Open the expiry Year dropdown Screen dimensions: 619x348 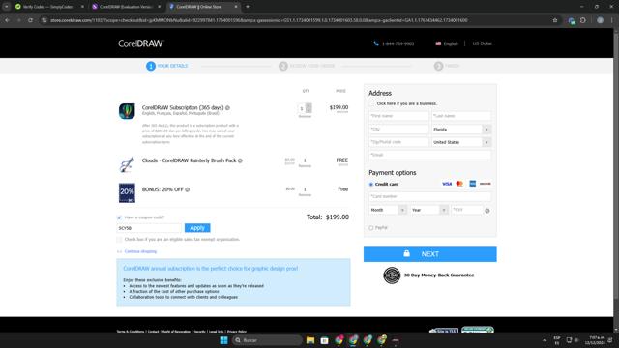428,210
